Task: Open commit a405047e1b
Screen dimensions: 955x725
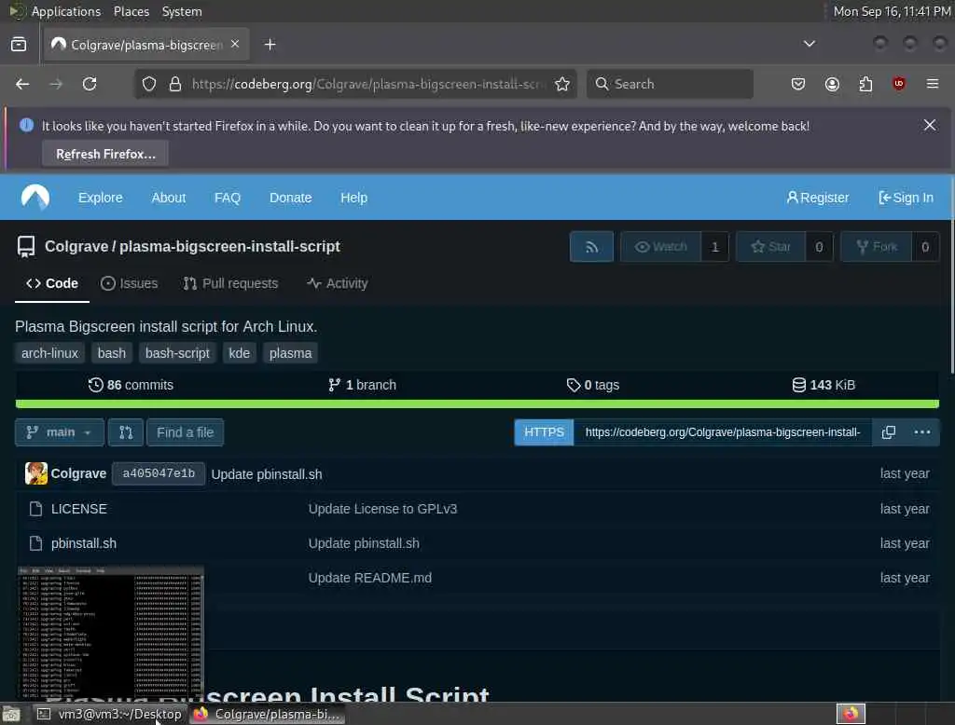Action: (x=159, y=473)
